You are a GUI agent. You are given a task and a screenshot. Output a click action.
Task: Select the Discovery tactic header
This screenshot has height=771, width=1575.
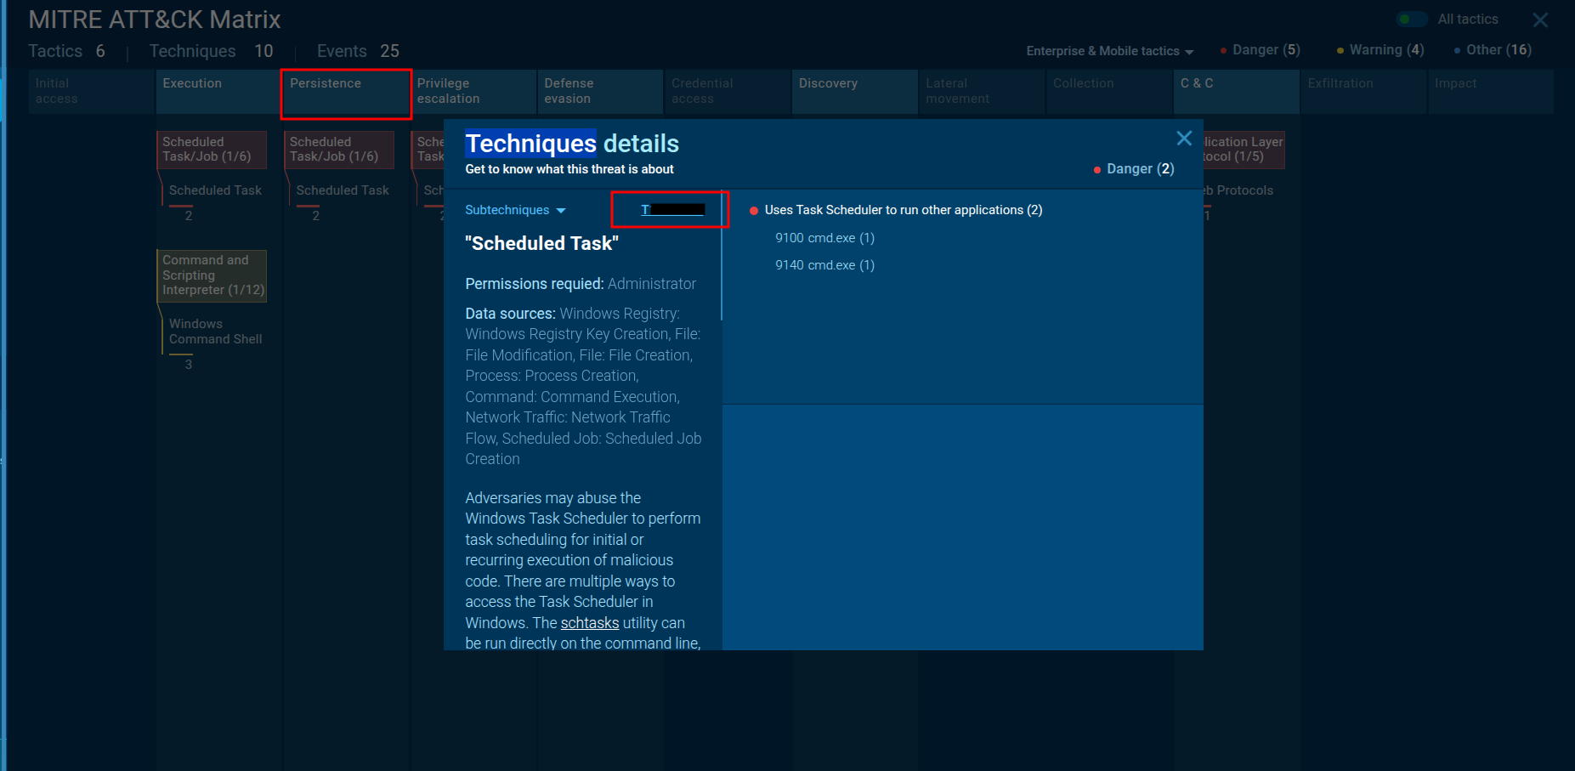coord(853,92)
